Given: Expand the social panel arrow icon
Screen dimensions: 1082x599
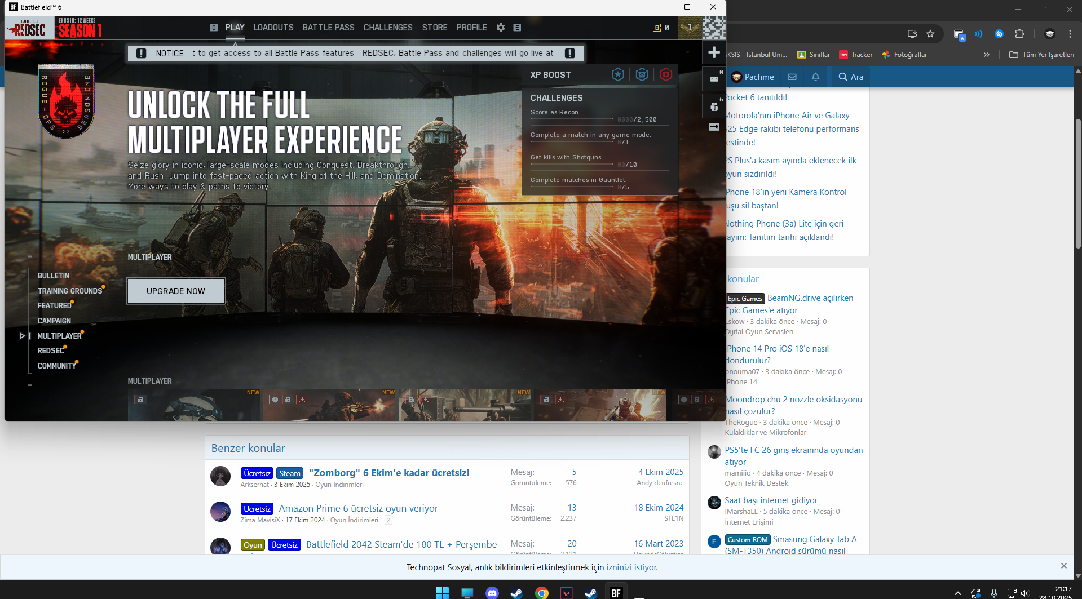Looking at the screenshot, I should pos(714,127).
